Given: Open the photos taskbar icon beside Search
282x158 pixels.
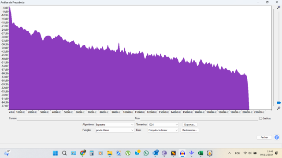Looking at the screenshot, I should pyautogui.click(x=74, y=153).
